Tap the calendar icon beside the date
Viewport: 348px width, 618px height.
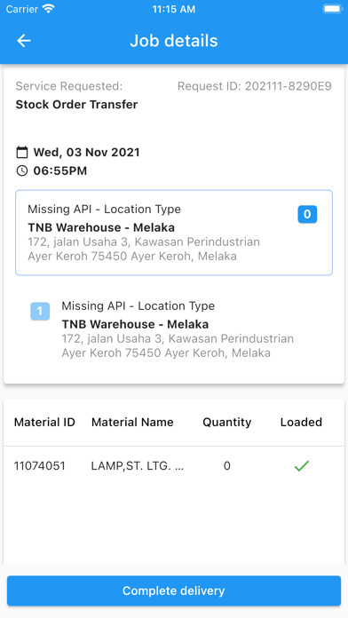(22, 152)
